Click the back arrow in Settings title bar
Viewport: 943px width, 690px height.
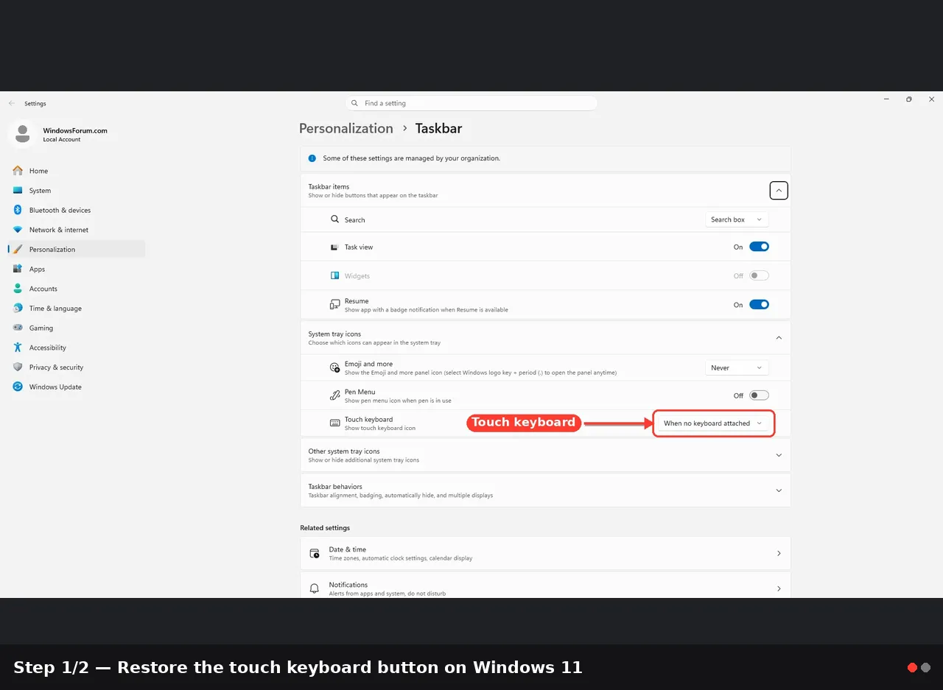(12, 103)
